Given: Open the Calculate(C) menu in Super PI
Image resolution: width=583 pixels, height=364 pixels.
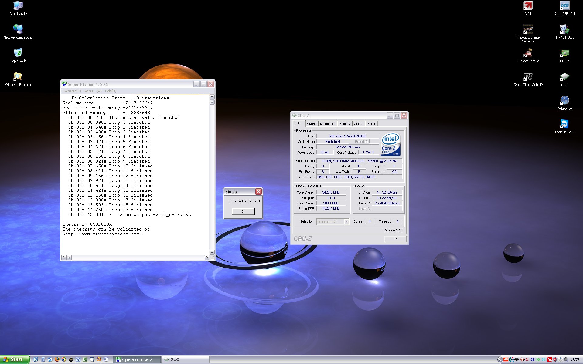Looking at the screenshot, I should (72, 91).
